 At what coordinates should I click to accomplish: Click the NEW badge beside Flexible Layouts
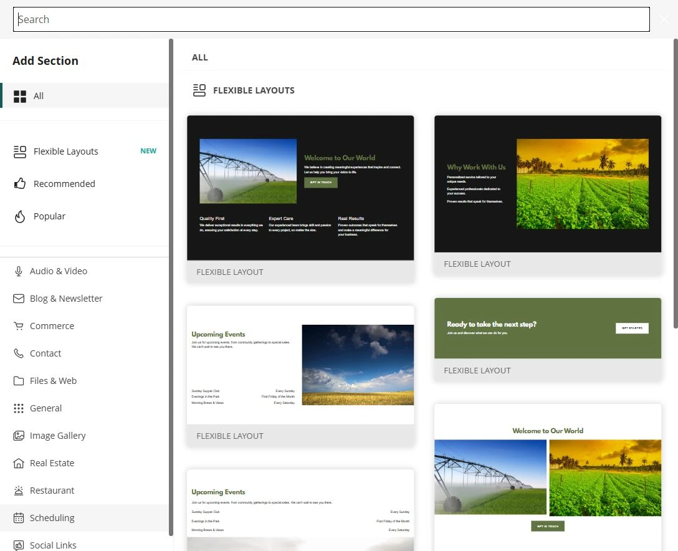pyautogui.click(x=148, y=151)
